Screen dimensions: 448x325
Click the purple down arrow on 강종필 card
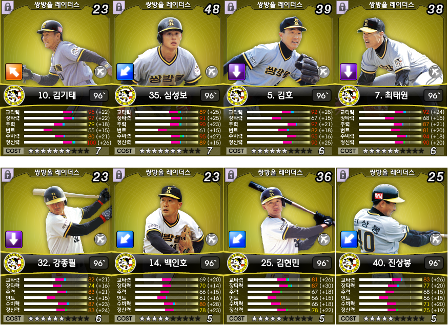14,239
